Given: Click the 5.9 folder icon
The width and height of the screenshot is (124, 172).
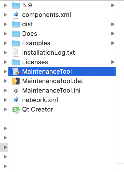Looking at the screenshot, I should point(16,5).
